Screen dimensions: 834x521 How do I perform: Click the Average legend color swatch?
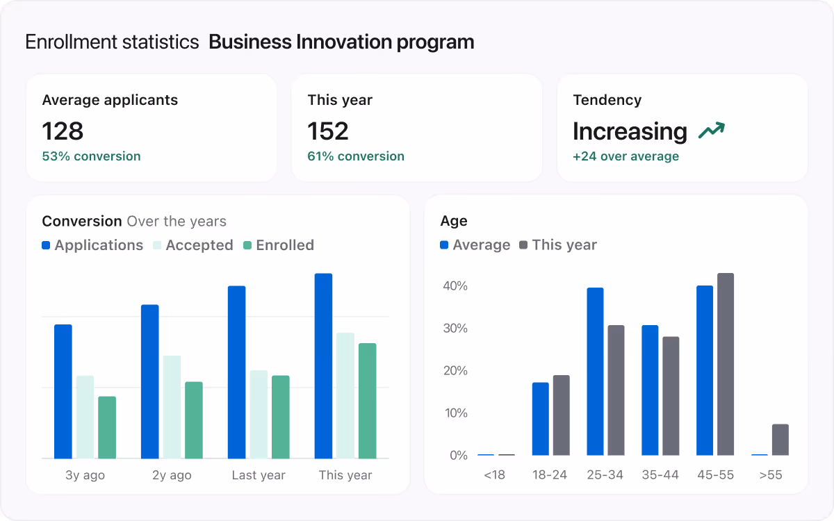[x=445, y=245]
